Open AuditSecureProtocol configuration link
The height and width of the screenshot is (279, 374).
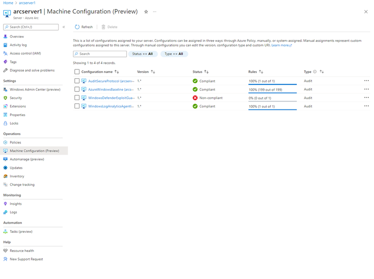111,81
